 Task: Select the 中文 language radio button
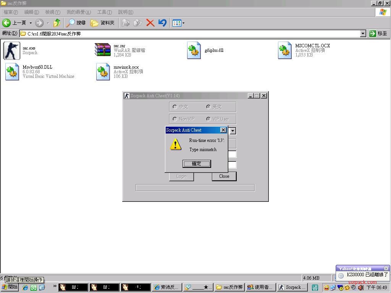click(175, 107)
